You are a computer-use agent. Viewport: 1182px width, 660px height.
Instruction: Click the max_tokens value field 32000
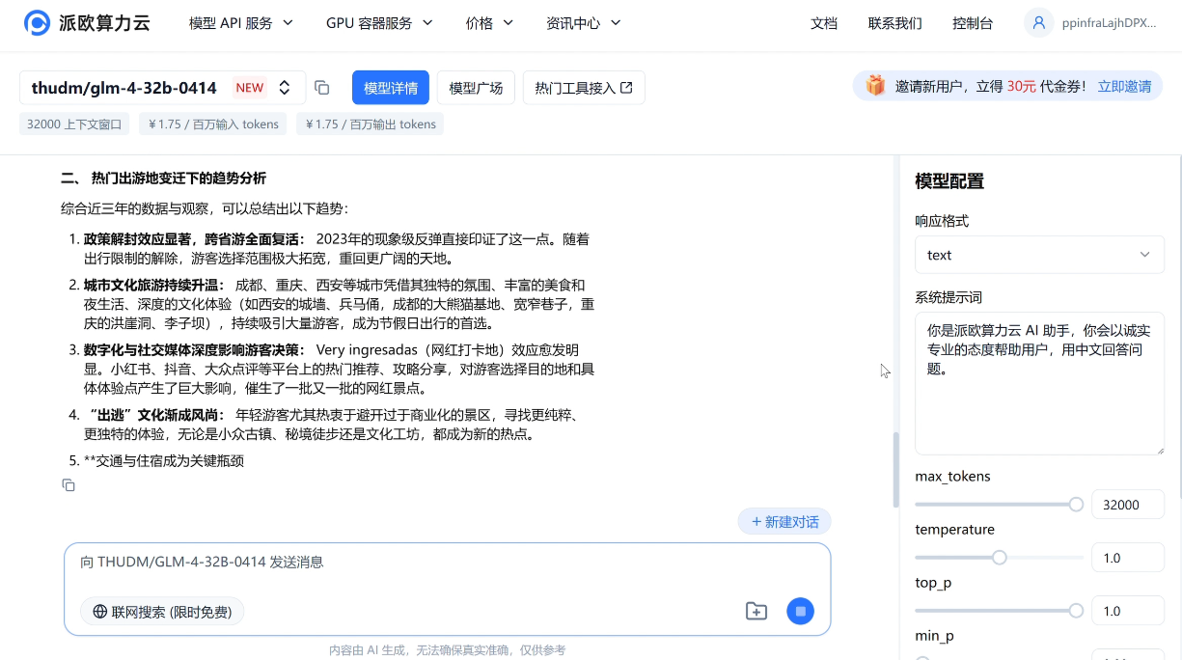[x=1127, y=505]
